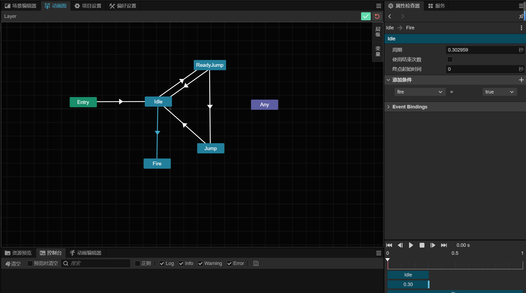Open the console log file icon
526x293 pixels.
tap(256, 263)
